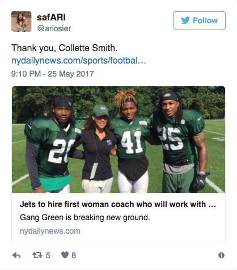Viewport: 237px width, 270px height.
Task: Follow the safARI account
Action: pos(200,20)
